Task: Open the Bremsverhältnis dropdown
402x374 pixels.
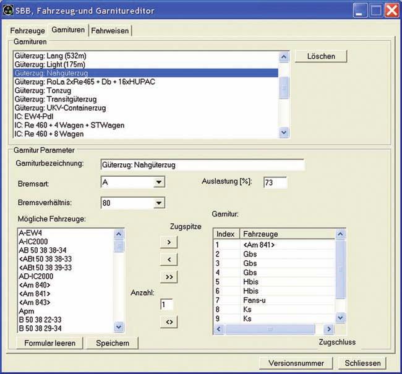Action: click(x=159, y=203)
